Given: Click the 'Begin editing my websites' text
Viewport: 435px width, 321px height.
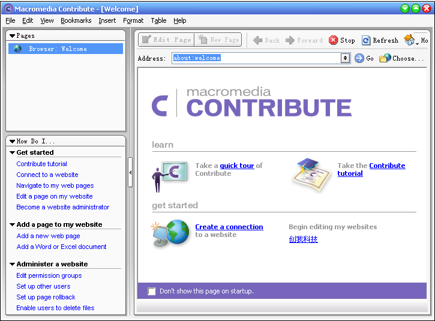Looking at the screenshot, I should [332, 227].
